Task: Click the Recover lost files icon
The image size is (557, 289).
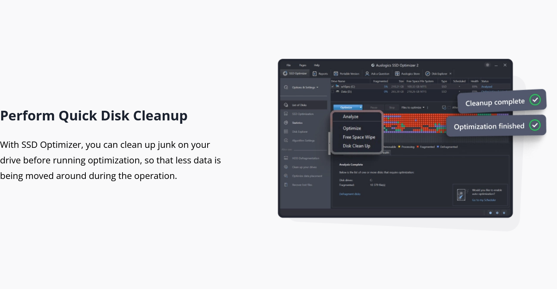Action: 286,185
